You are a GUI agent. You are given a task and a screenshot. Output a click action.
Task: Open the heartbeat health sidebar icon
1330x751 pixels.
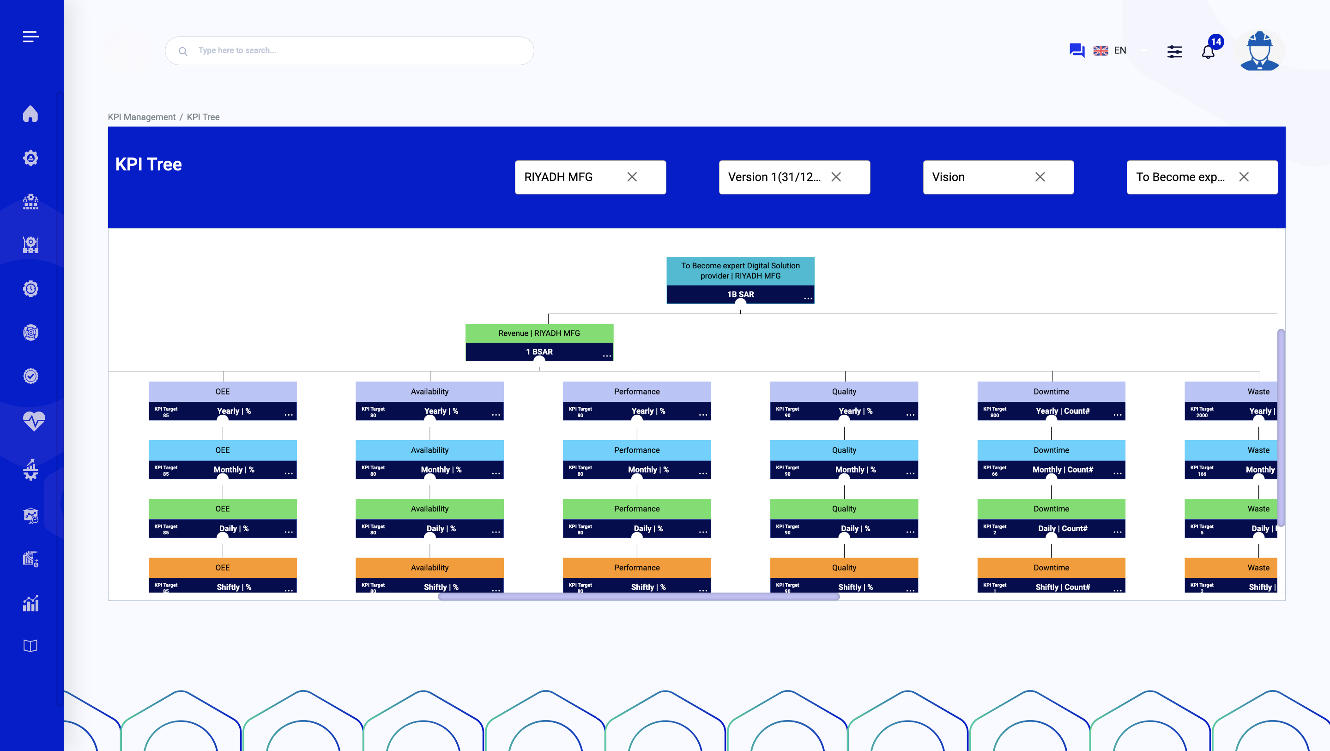pyautogui.click(x=34, y=421)
